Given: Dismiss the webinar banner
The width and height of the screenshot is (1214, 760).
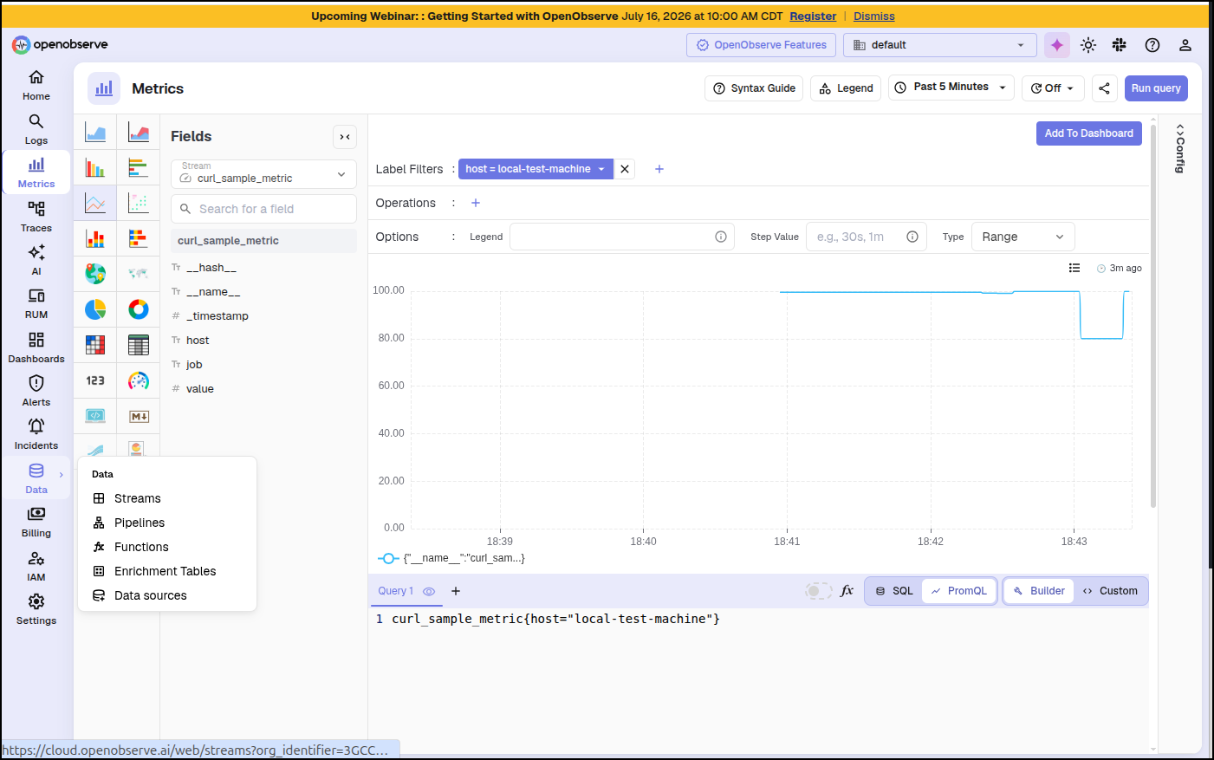Looking at the screenshot, I should click(x=874, y=16).
